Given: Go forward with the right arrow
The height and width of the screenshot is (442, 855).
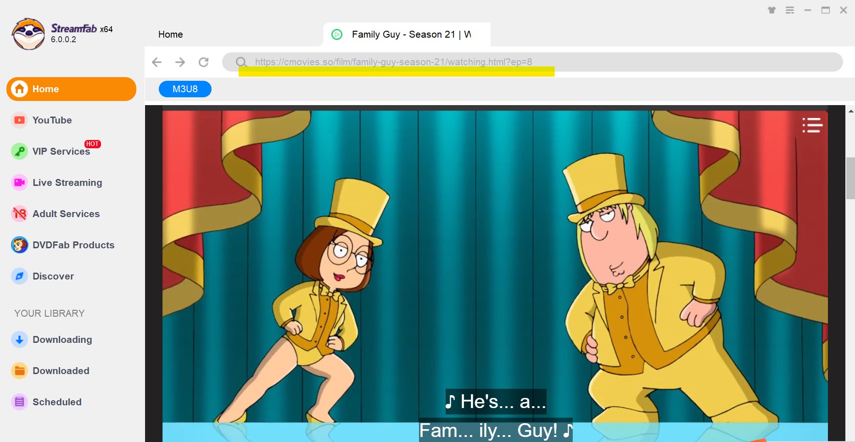Looking at the screenshot, I should [x=180, y=62].
